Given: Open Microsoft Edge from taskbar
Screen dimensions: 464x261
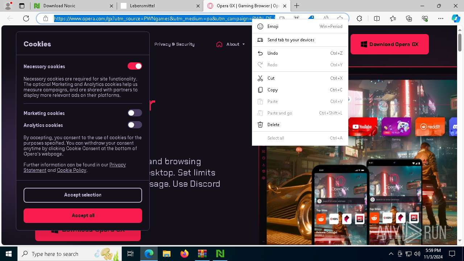Looking at the screenshot, I should click(x=149, y=254).
